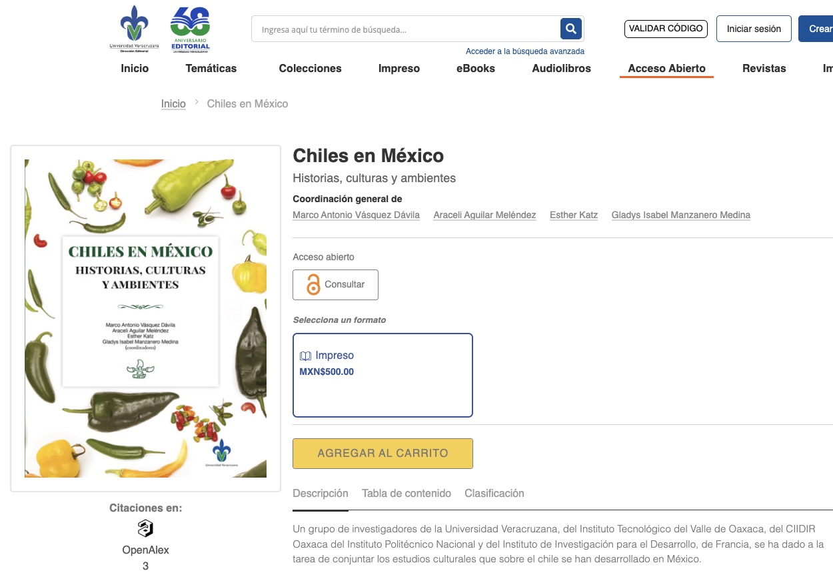Click the Iniciar sesión button
The width and height of the screenshot is (833, 573).
pyautogui.click(x=754, y=29)
